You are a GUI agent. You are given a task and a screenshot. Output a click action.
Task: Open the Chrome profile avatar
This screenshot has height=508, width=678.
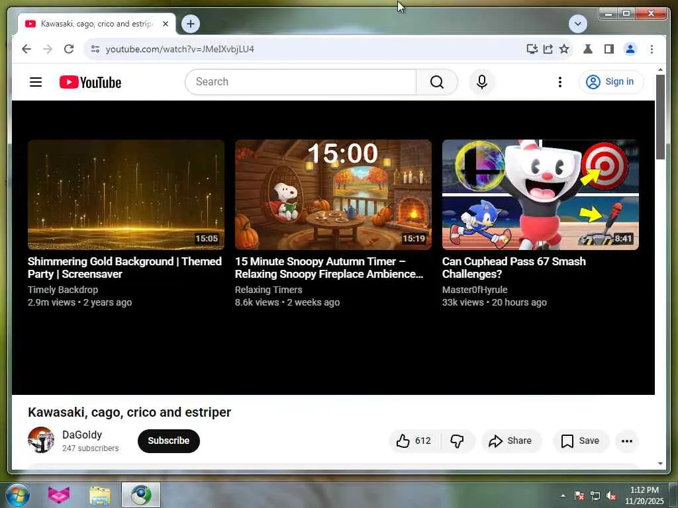pyautogui.click(x=630, y=49)
